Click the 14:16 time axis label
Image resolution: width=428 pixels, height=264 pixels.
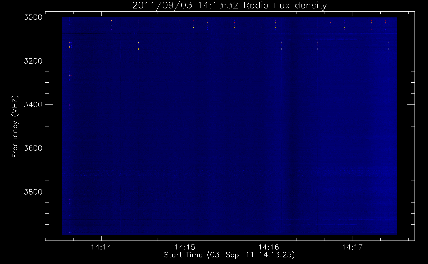coord(269,247)
